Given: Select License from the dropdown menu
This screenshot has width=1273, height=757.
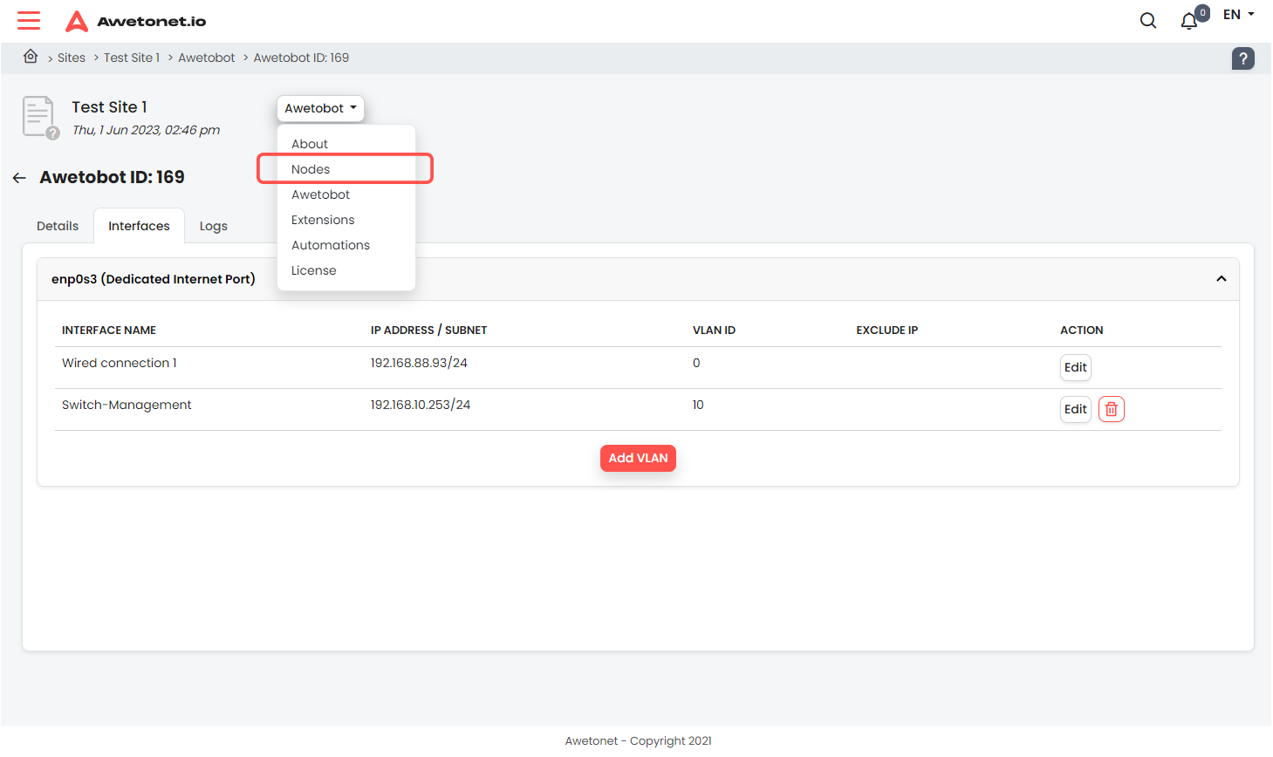Looking at the screenshot, I should (x=346, y=270).
